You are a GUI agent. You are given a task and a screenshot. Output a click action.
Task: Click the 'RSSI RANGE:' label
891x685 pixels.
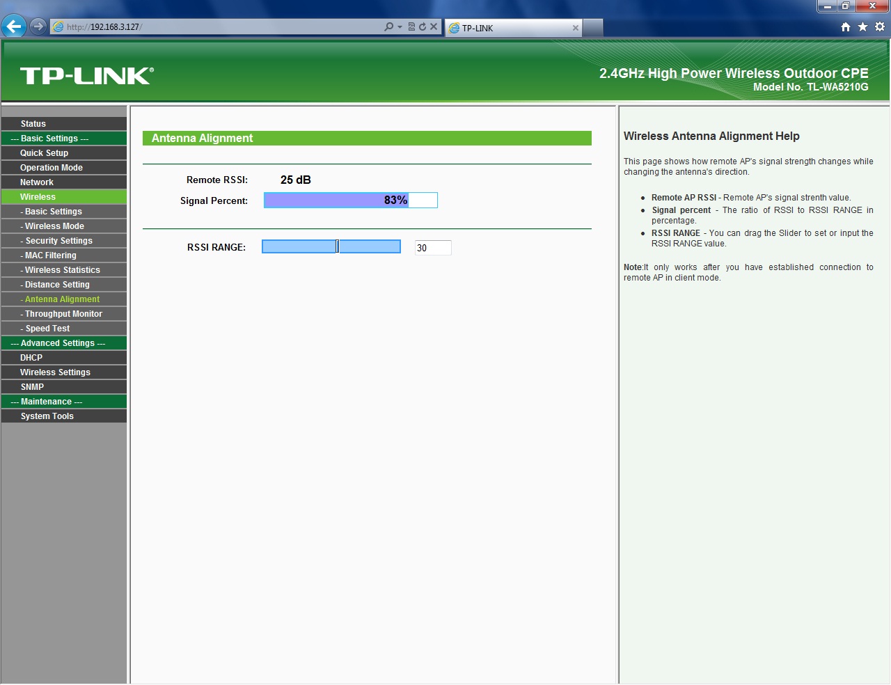(x=216, y=247)
